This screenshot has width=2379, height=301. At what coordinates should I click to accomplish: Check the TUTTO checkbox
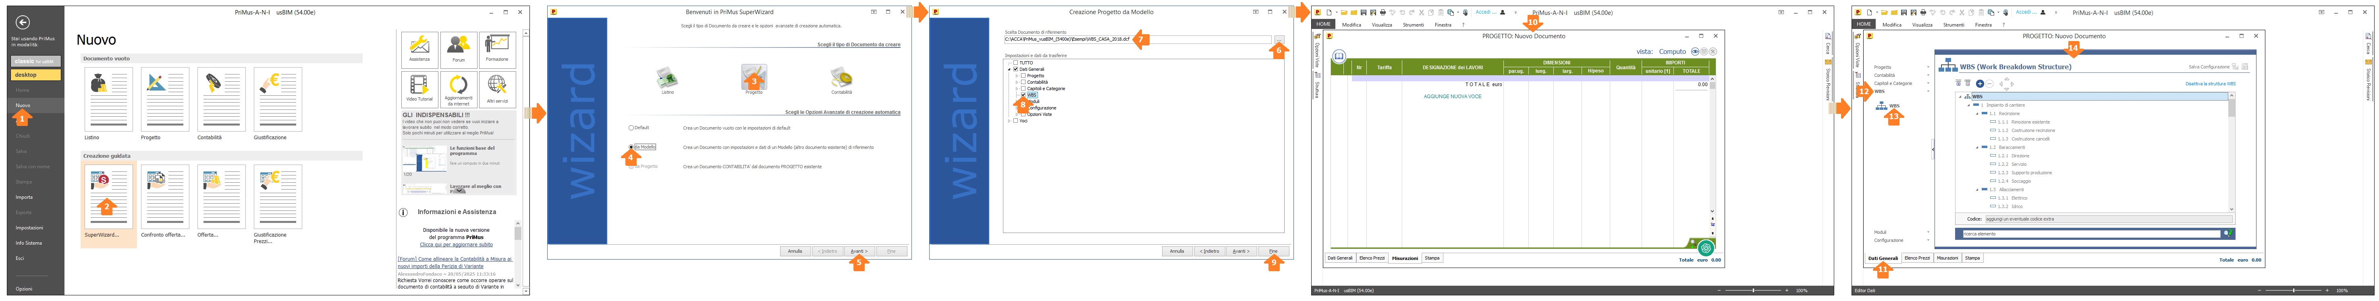pyautogui.click(x=1016, y=63)
